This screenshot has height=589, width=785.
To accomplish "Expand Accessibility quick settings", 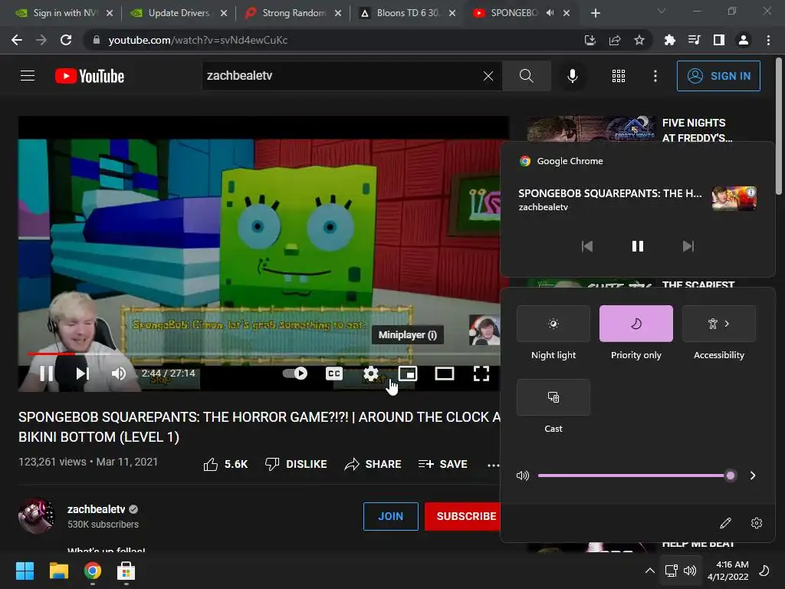I will pos(719,324).
